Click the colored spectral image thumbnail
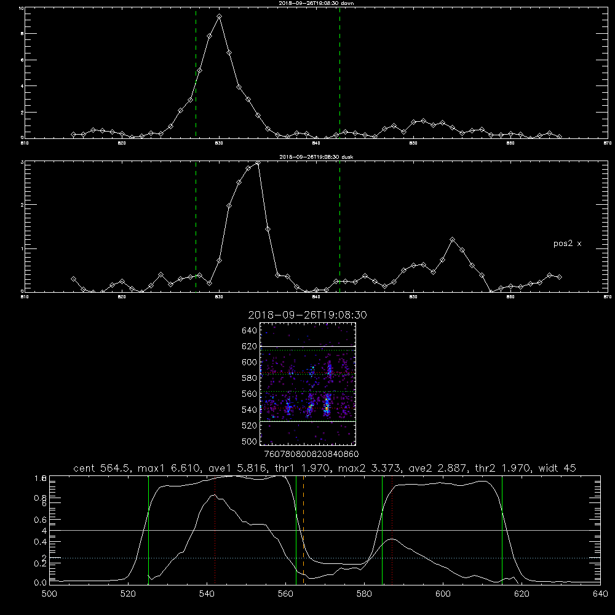This screenshot has height=615, width=615. point(307,384)
